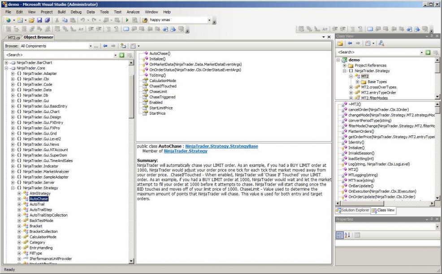Start debugging with the green play icon

(127, 20)
